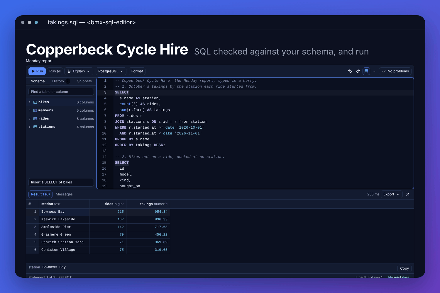Image resolution: width=440 pixels, height=293 pixels.
Task: Click Insert a SELECT of bikes
Action: pos(61,182)
